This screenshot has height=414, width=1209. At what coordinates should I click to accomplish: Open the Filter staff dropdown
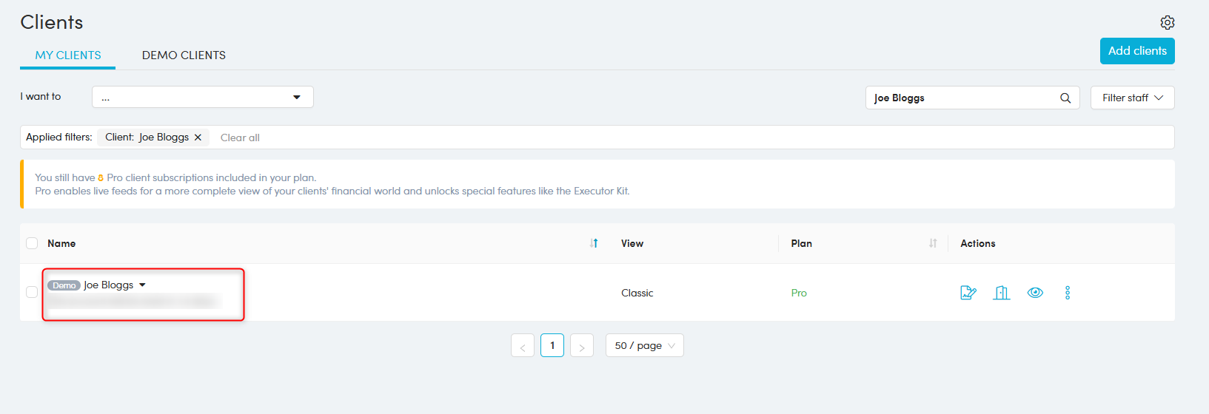[1132, 98]
